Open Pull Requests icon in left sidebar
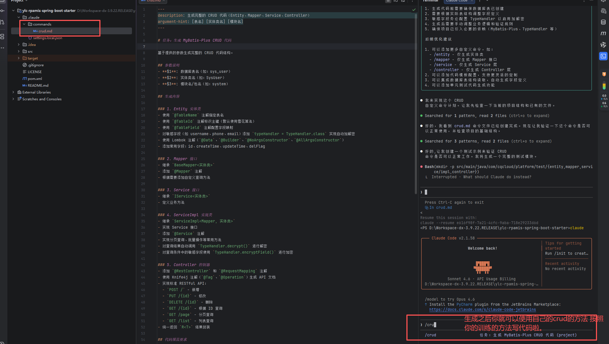Image resolution: width=609 pixels, height=344 pixels. pyautogui.click(x=2, y=22)
